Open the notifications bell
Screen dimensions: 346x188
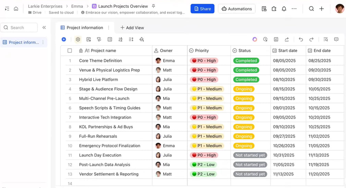pos(284,9)
